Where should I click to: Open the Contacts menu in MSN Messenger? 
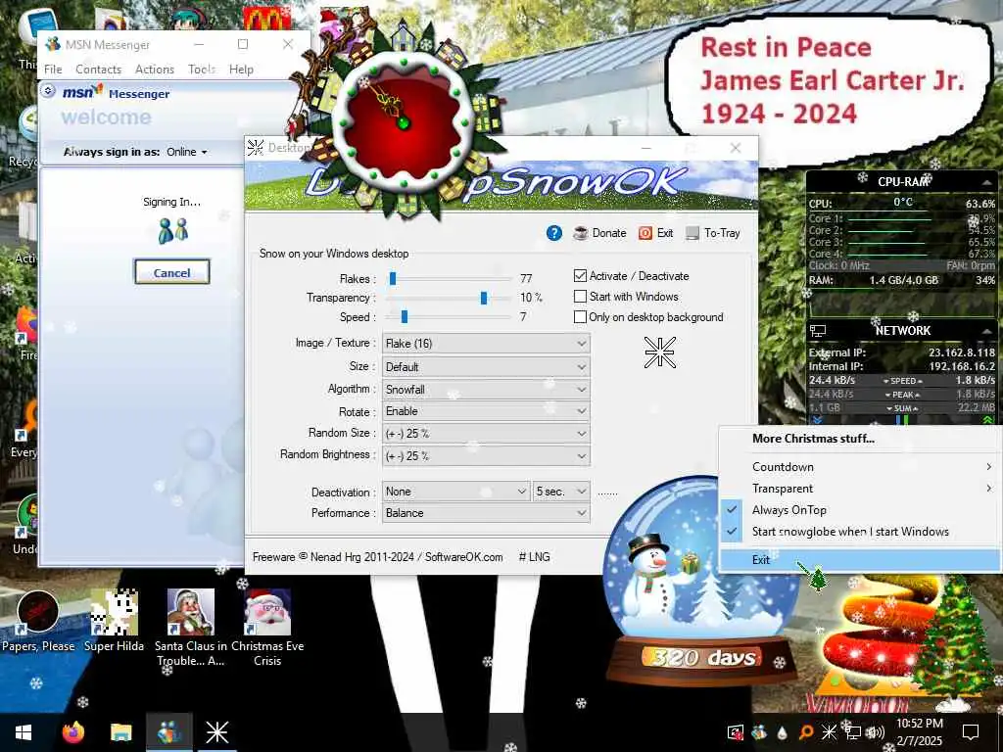98,70
